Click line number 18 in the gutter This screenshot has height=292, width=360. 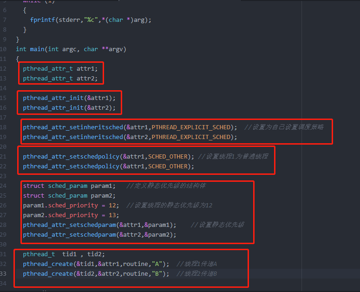(3, 127)
